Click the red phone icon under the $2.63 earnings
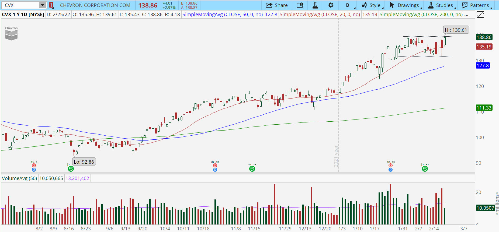Image resolution: width=499 pixels, height=232 pixels. pos(390,166)
